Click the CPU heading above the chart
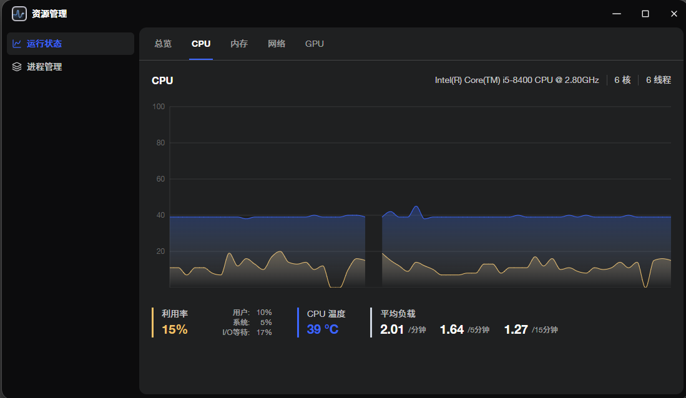The height and width of the screenshot is (398, 686). tap(162, 80)
